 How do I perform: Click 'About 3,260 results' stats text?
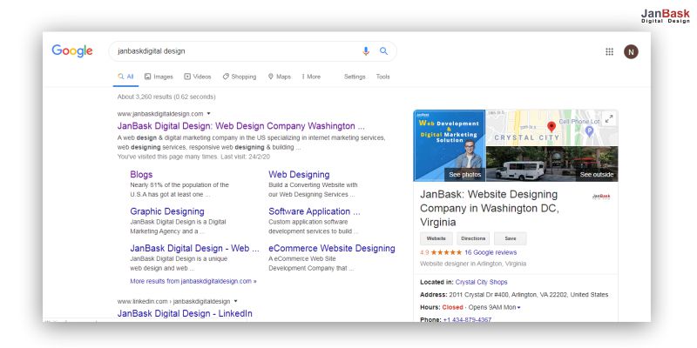(166, 97)
